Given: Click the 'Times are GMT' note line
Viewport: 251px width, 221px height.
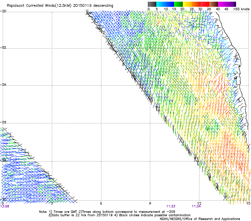Looking at the screenshot, I should point(107,212).
